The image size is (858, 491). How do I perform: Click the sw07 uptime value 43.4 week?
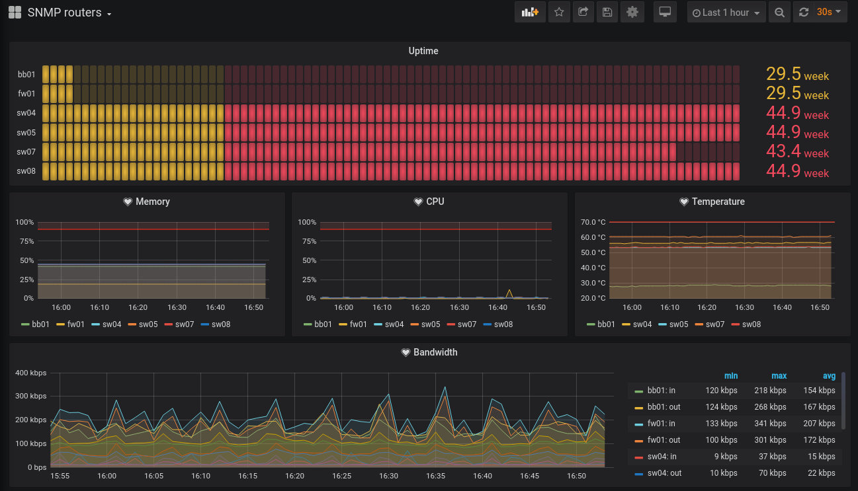pos(797,151)
